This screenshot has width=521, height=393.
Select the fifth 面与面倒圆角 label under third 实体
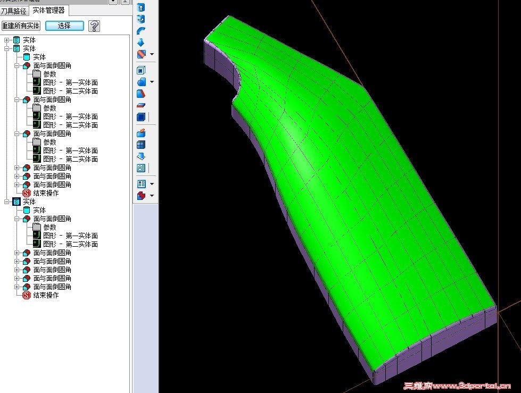(52, 278)
